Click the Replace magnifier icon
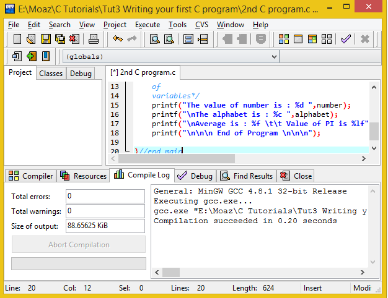Viewport: 388px width, 298px height. tap(169, 39)
